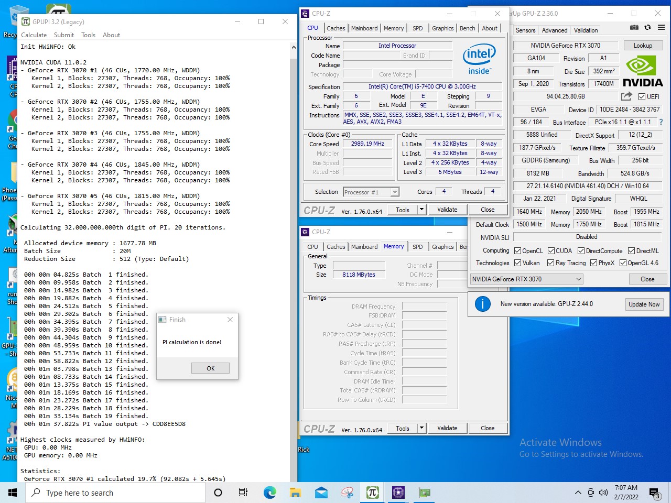
Task: Click the GPUPI taskbar icon
Action: 372,493
